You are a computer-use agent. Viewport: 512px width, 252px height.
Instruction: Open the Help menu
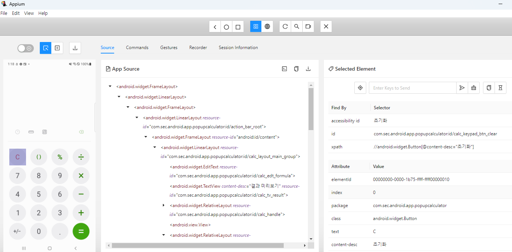43,13
